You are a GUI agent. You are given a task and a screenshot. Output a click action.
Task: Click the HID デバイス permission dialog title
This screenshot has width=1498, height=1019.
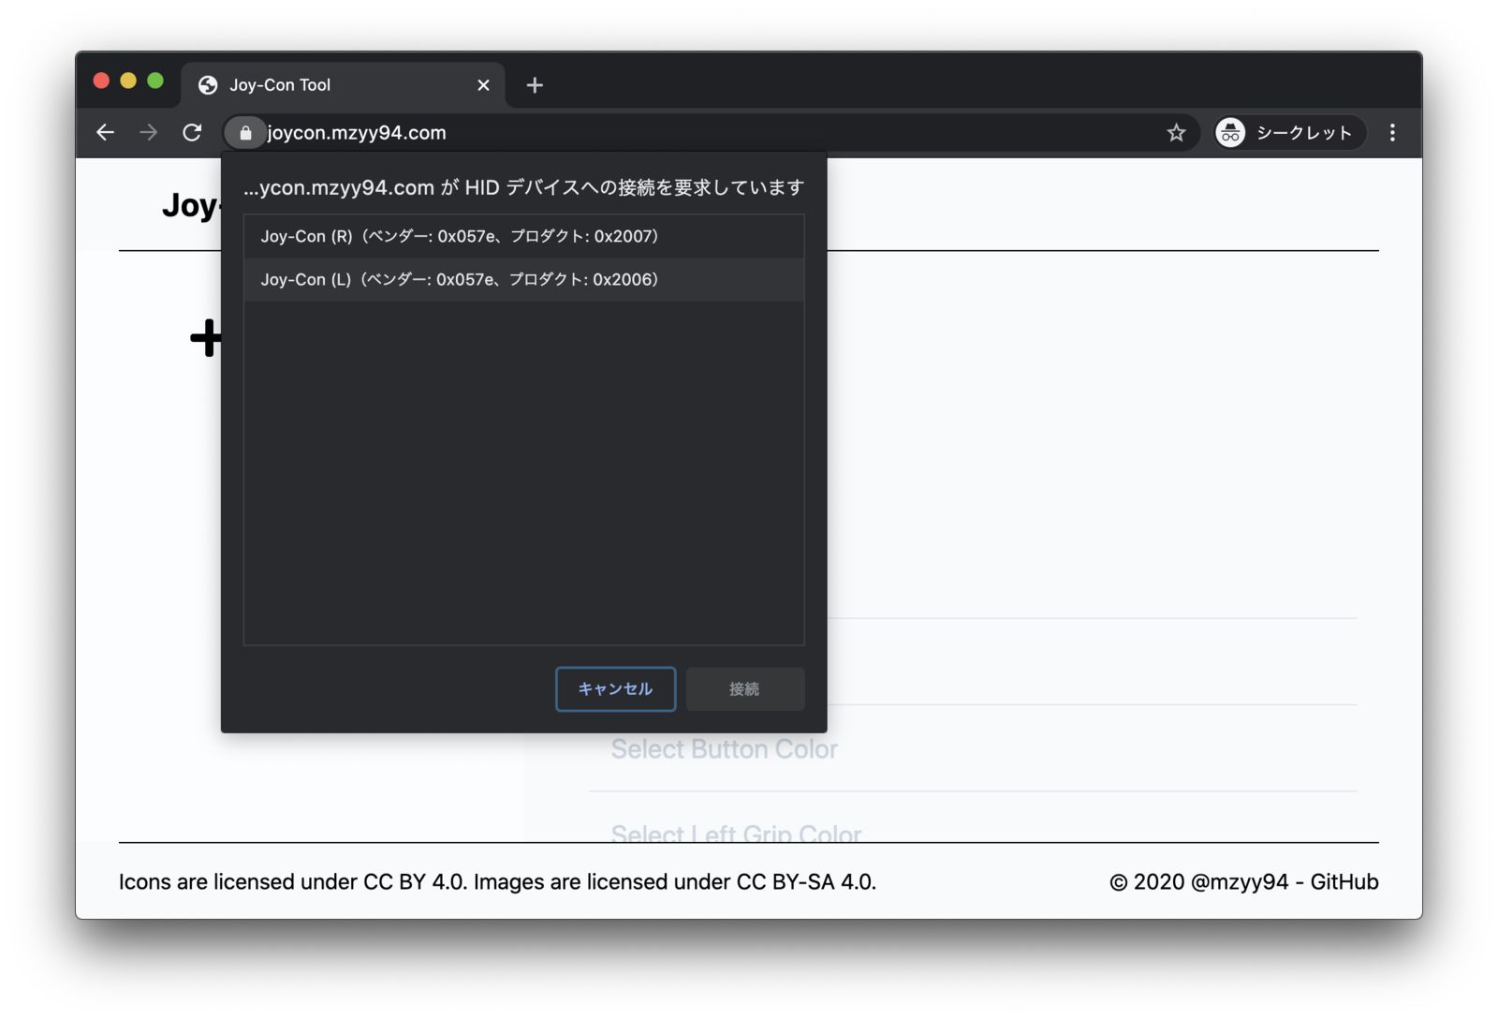point(523,187)
